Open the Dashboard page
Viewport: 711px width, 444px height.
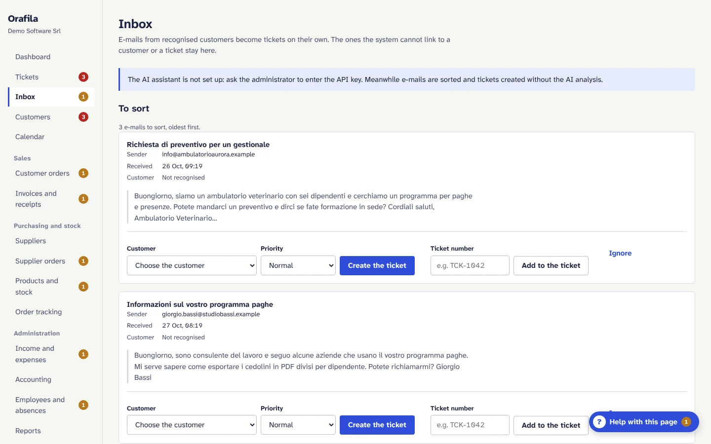[51, 57]
